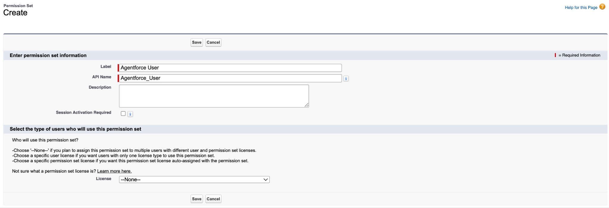
Task: Follow the Learn more here link
Action: click(x=114, y=171)
